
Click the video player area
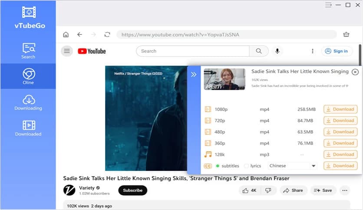[146, 118]
